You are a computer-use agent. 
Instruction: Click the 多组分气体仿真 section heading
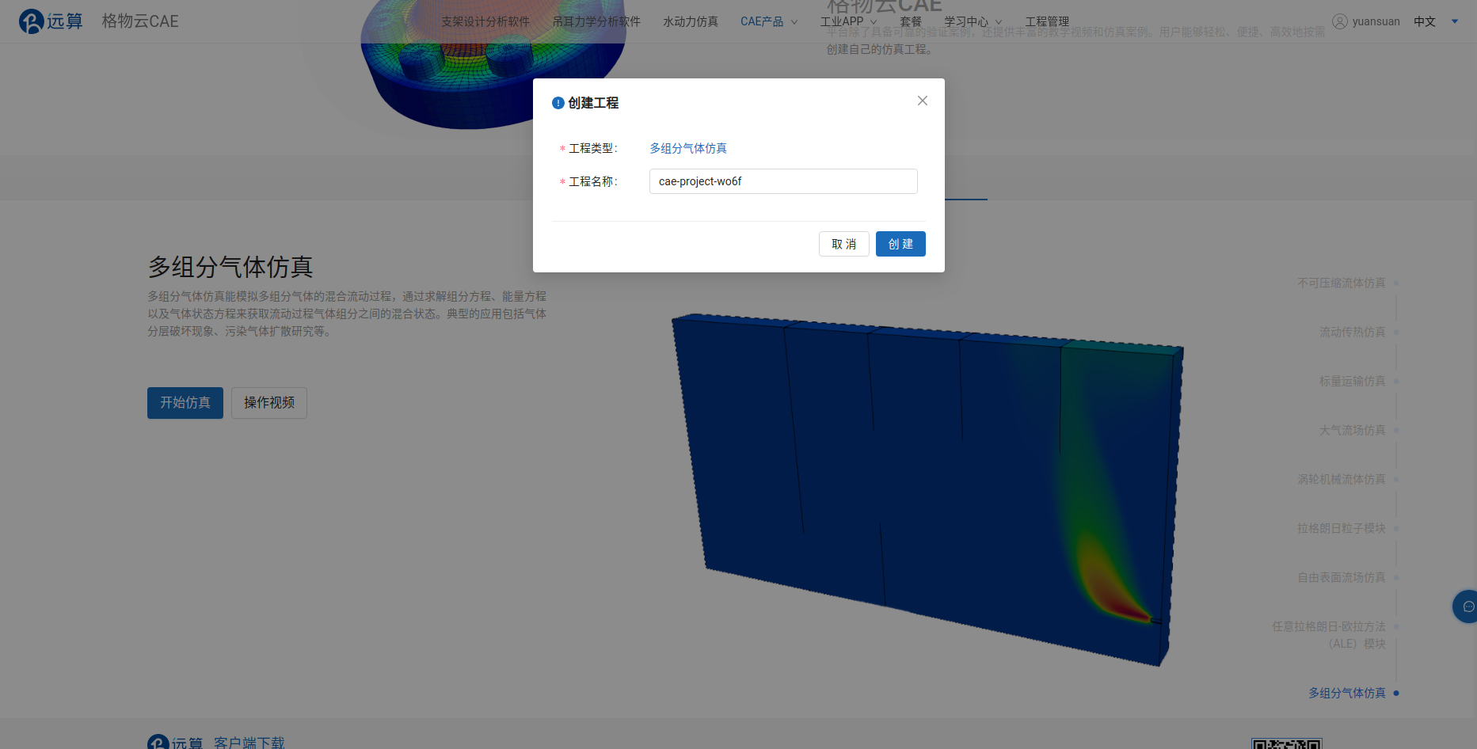tap(230, 267)
